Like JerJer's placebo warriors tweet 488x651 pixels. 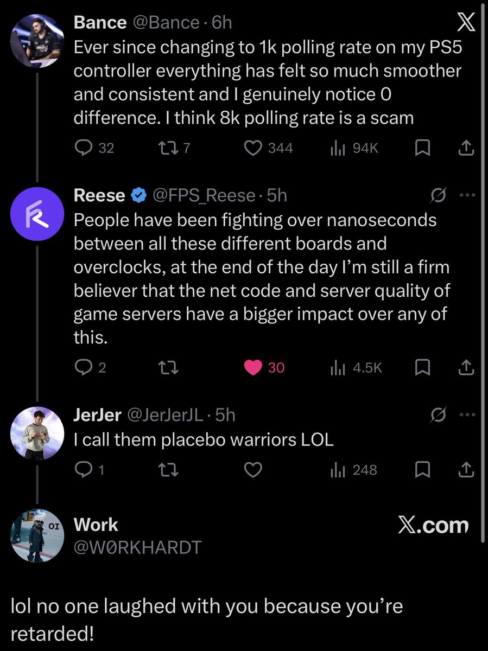click(x=253, y=470)
